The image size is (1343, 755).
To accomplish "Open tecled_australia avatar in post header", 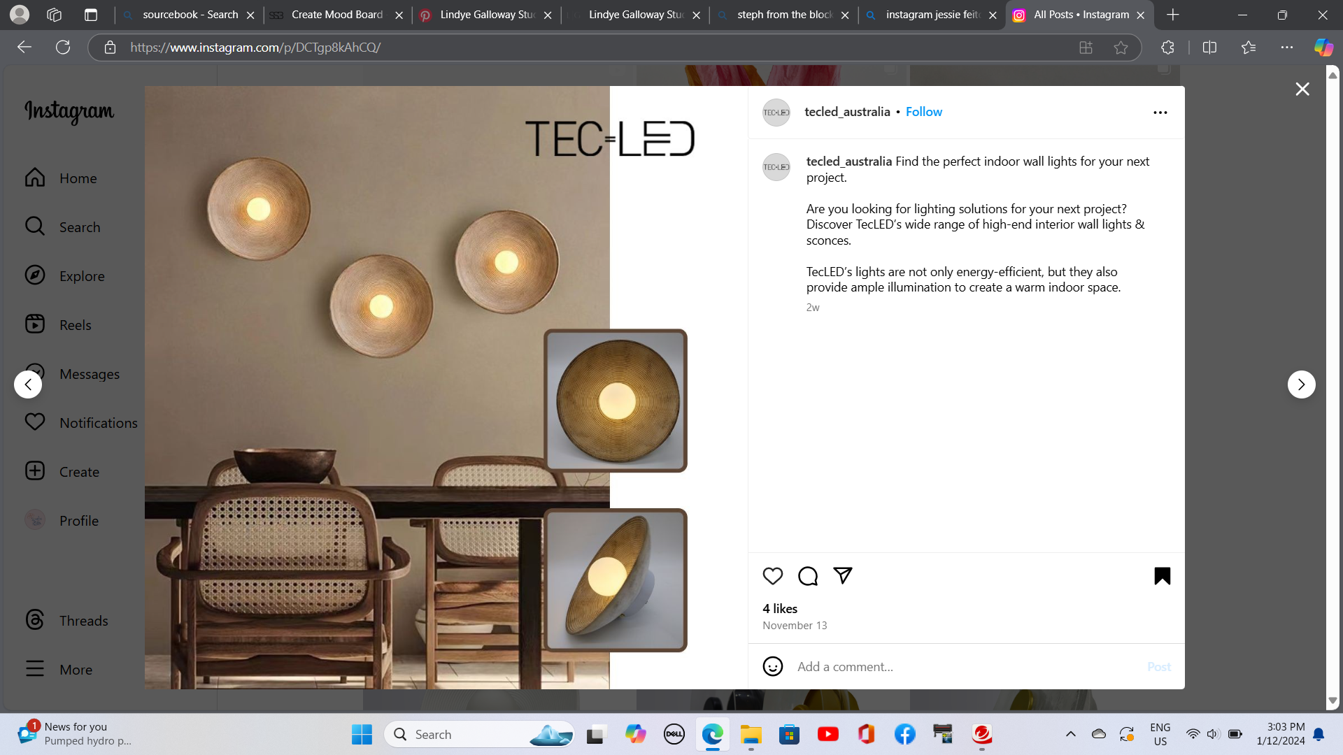I will [776, 113].
